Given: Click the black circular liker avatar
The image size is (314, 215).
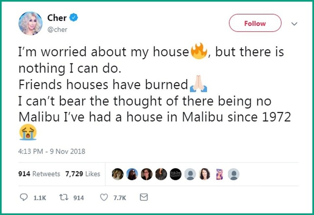Looking at the screenshot, I should (175, 174).
